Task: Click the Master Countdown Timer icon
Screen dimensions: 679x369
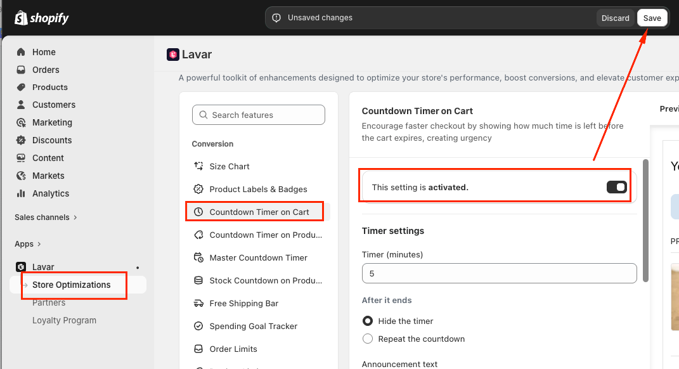Action: pos(198,257)
